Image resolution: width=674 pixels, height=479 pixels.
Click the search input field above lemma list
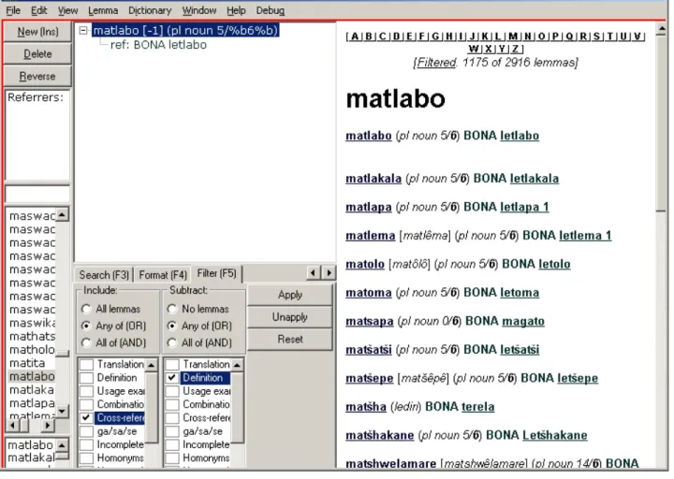pyautogui.click(x=37, y=194)
